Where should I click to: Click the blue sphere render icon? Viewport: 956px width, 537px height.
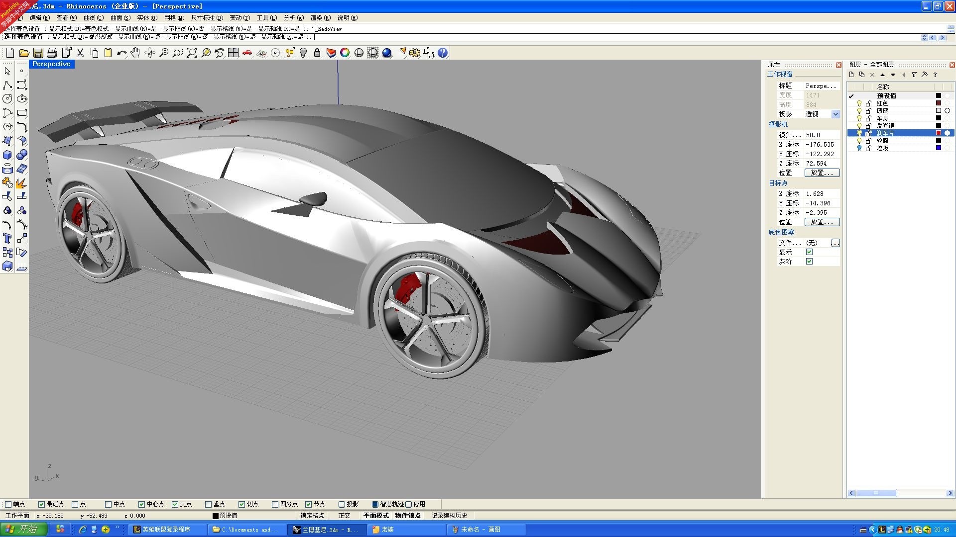[387, 53]
